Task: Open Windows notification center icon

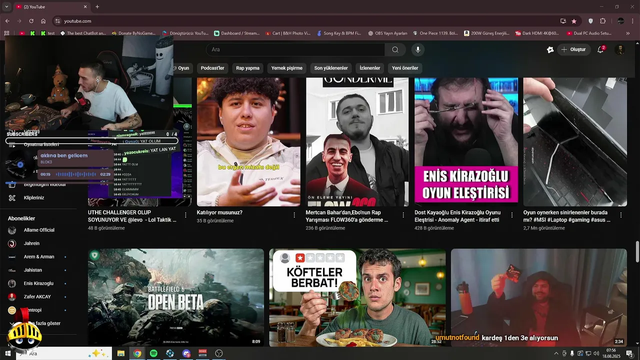Action: pos(629,353)
